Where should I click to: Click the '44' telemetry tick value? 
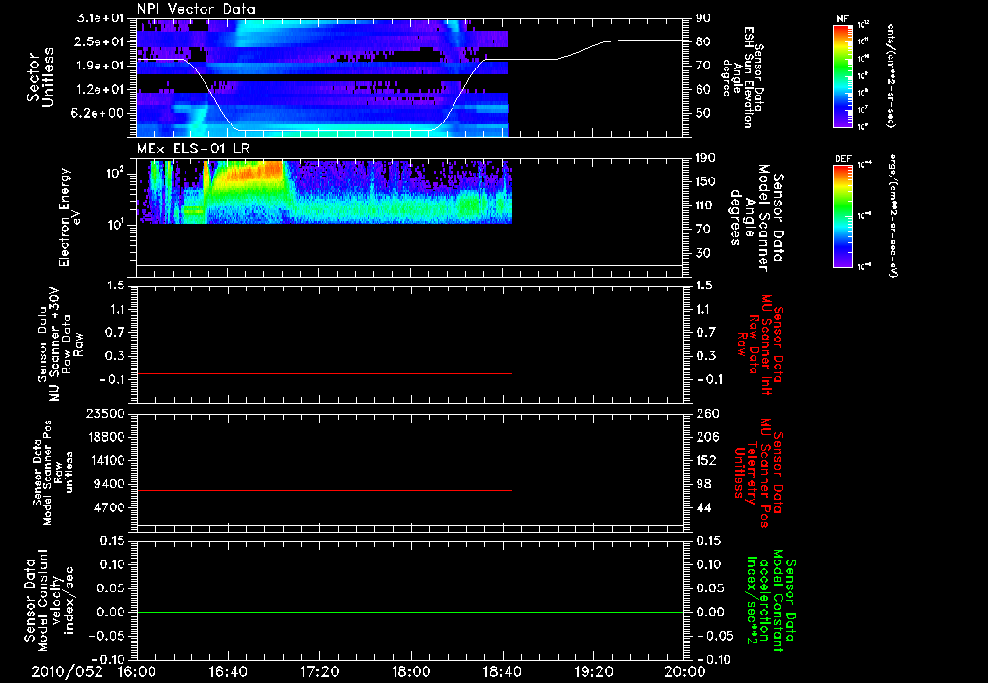coord(702,507)
